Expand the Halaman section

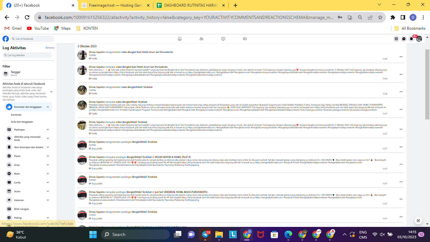(48, 200)
